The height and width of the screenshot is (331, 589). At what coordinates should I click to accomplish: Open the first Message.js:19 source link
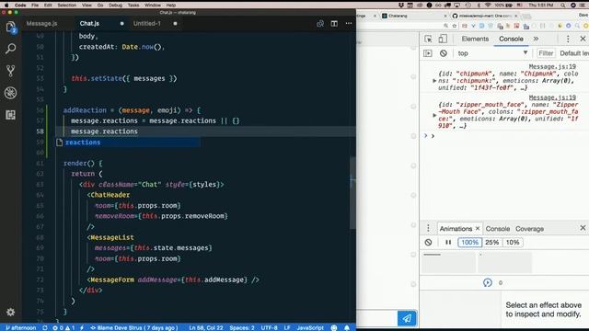pyautogui.click(x=552, y=66)
